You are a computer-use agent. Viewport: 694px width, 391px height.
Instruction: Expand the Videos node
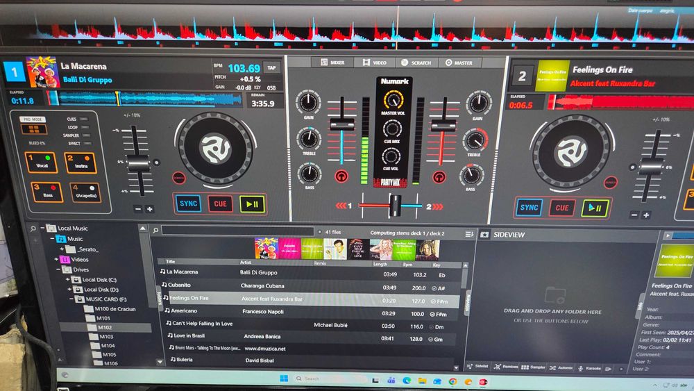tap(56, 259)
